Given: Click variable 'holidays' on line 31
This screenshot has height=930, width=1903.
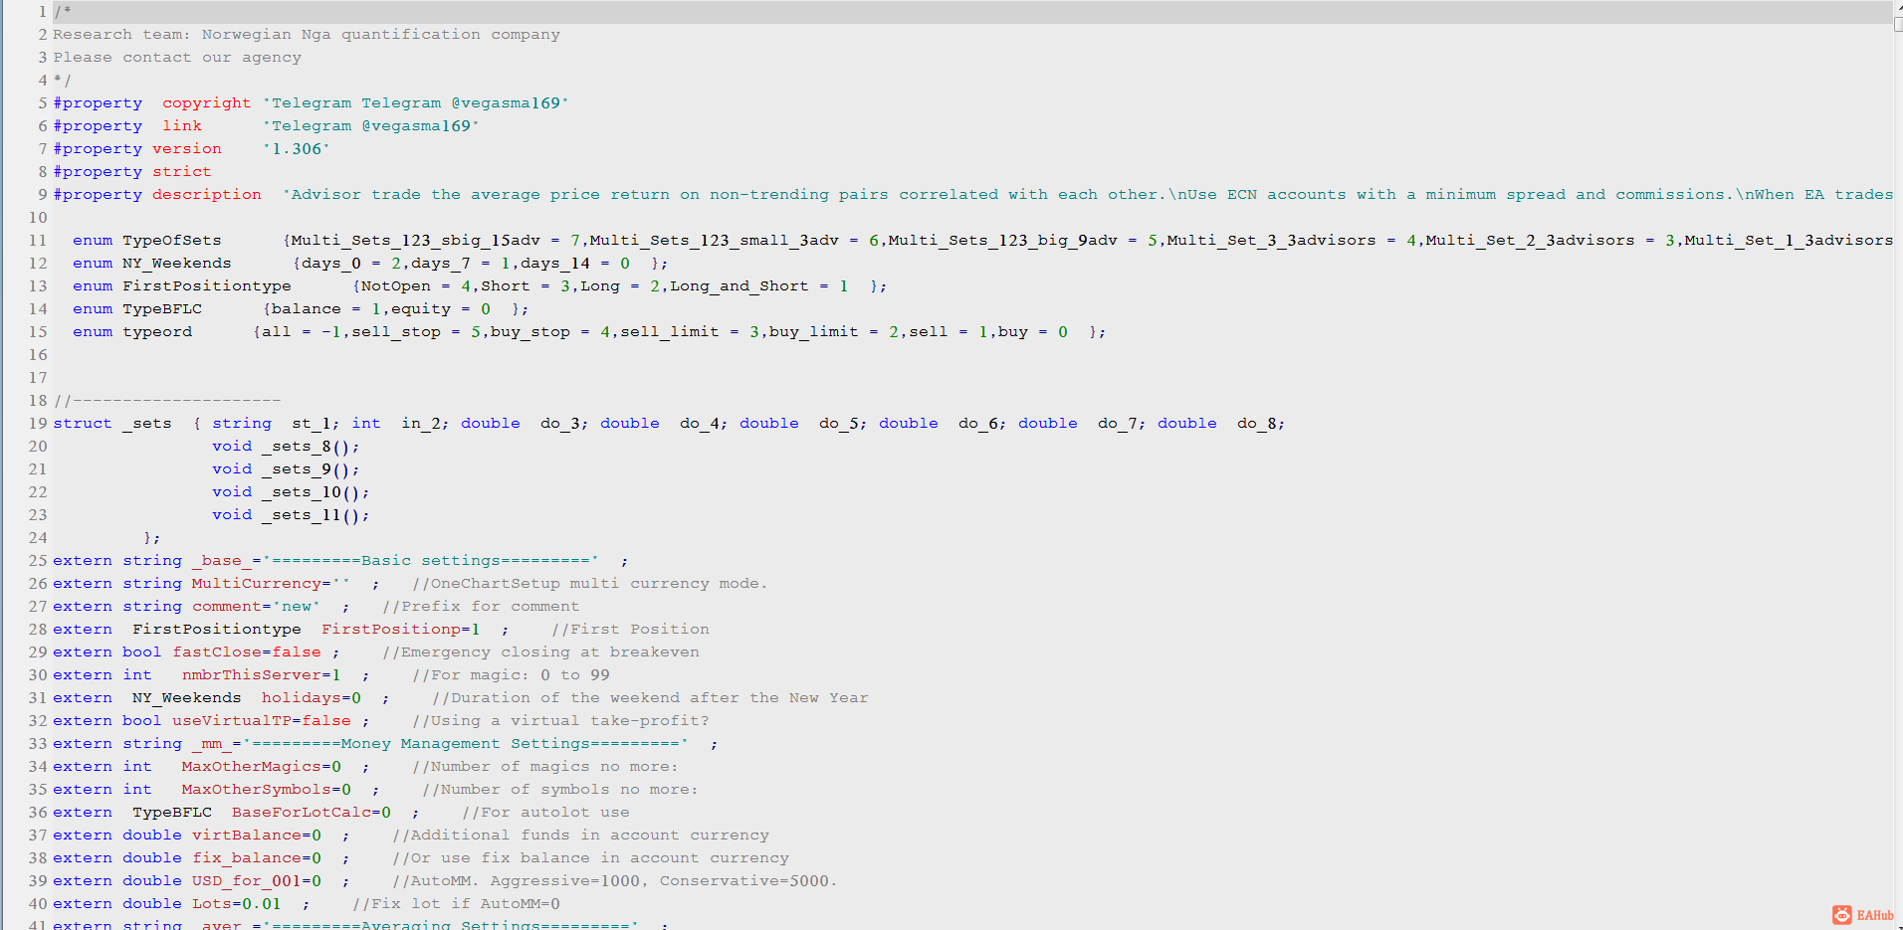Looking at the screenshot, I should [x=302, y=698].
